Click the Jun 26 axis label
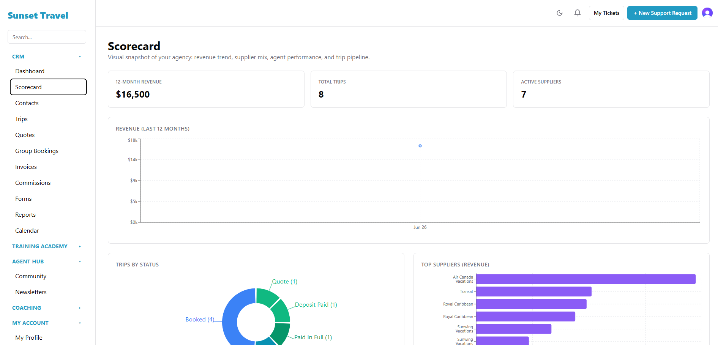718x345 pixels. (420, 227)
